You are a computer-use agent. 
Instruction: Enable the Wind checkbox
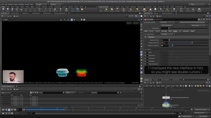pos(147,52)
